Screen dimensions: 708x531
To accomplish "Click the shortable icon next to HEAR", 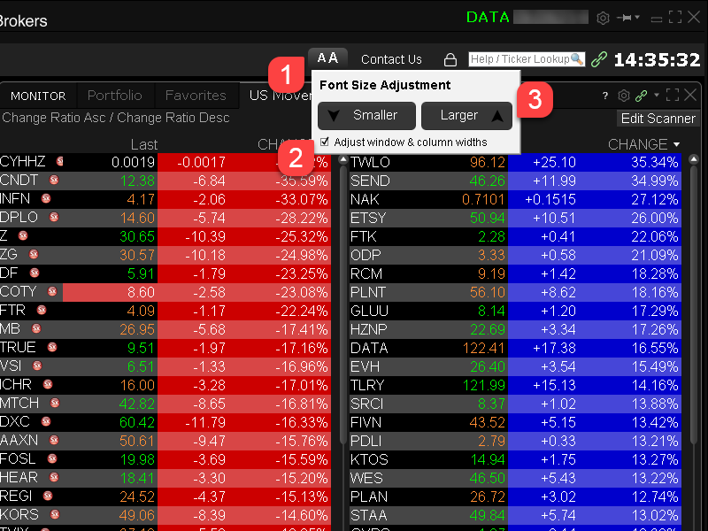I will (54, 477).
